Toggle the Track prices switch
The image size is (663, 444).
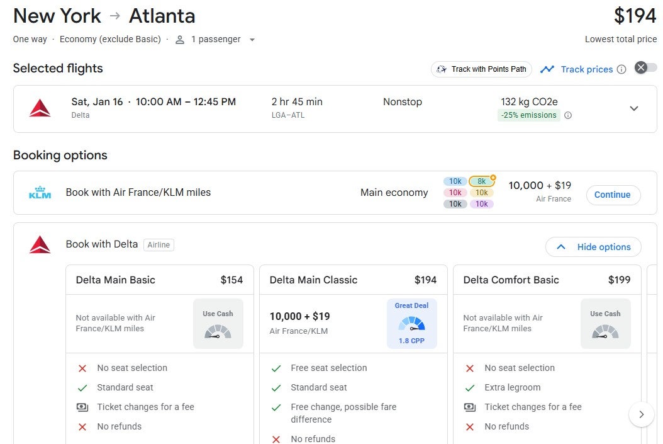(645, 68)
